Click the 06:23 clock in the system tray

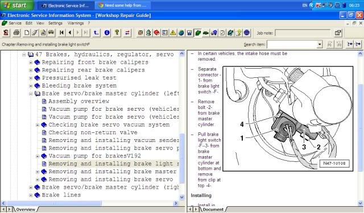[354, 5]
